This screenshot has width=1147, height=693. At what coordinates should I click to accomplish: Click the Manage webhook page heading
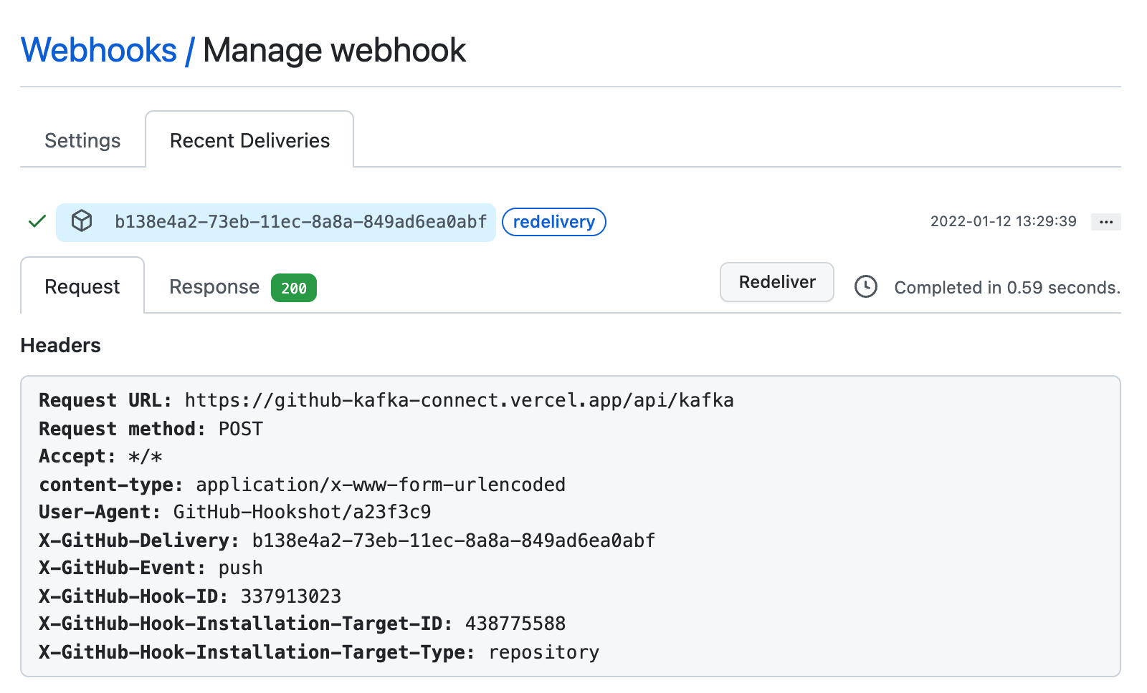[333, 49]
